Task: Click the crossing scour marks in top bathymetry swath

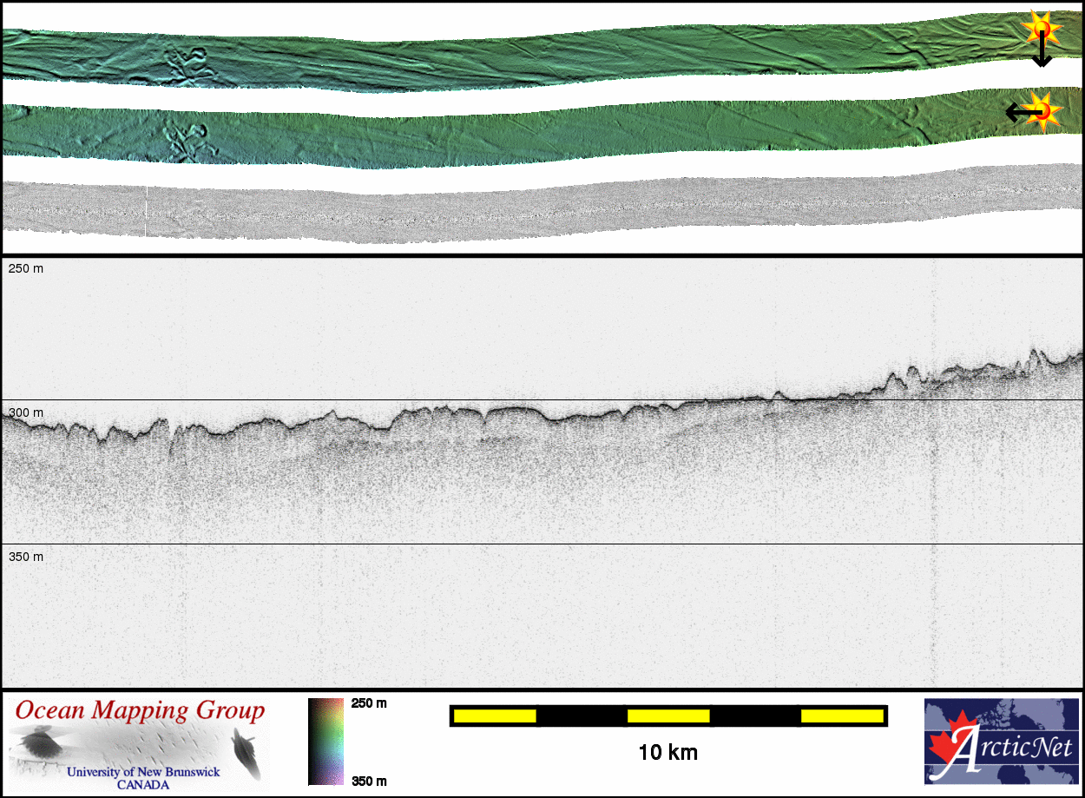Action: pyautogui.click(x=187, y=66)
